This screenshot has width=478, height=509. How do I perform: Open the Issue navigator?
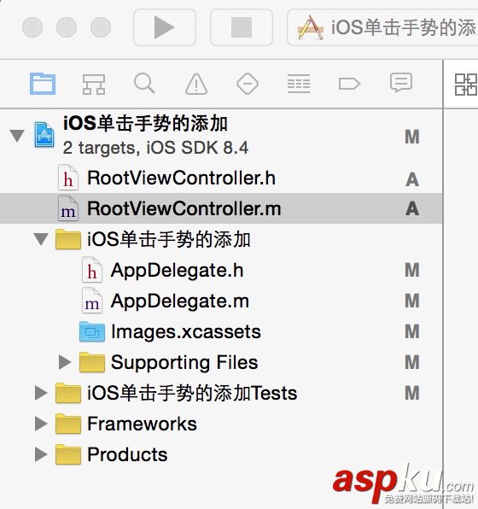[x=196, y=84]
